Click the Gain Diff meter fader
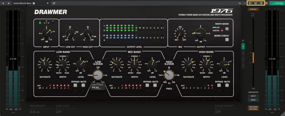 pyautogui.click(x=253, y=58)
